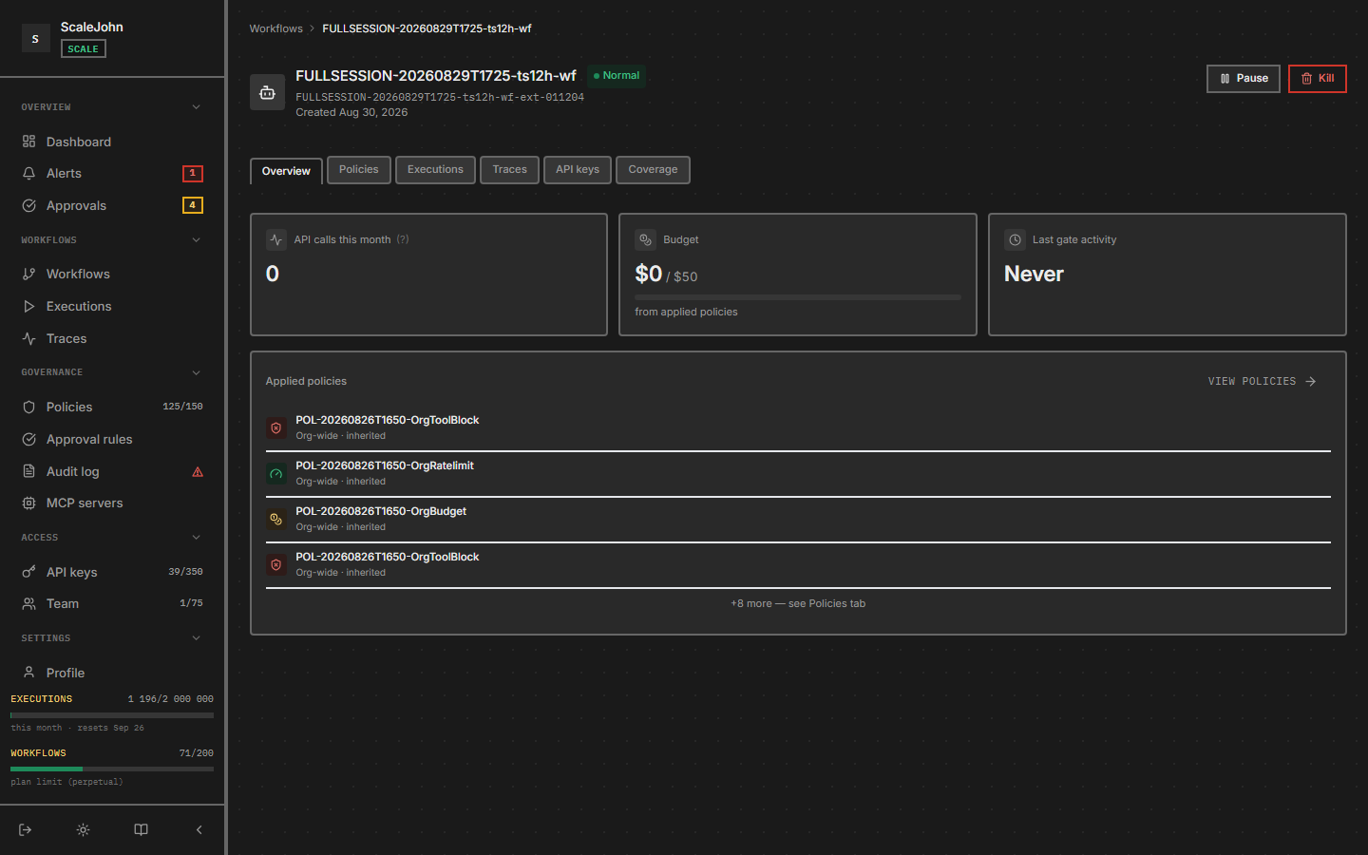Open the Executions tab
1368x855 pixels.
pos(435,170)
